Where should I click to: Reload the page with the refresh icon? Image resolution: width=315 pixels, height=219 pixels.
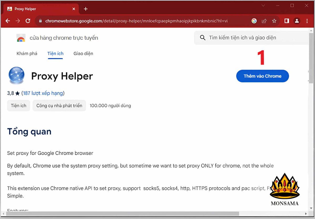point(28,21)
